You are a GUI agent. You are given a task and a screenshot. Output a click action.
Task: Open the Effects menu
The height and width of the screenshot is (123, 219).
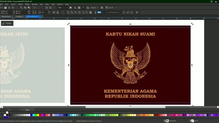[x=27, y=4]
